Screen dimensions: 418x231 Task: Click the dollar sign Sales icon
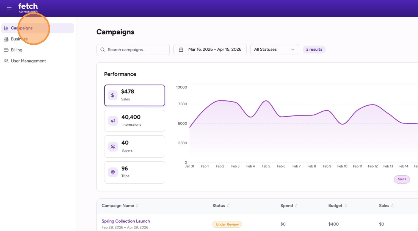coord(113,95)
